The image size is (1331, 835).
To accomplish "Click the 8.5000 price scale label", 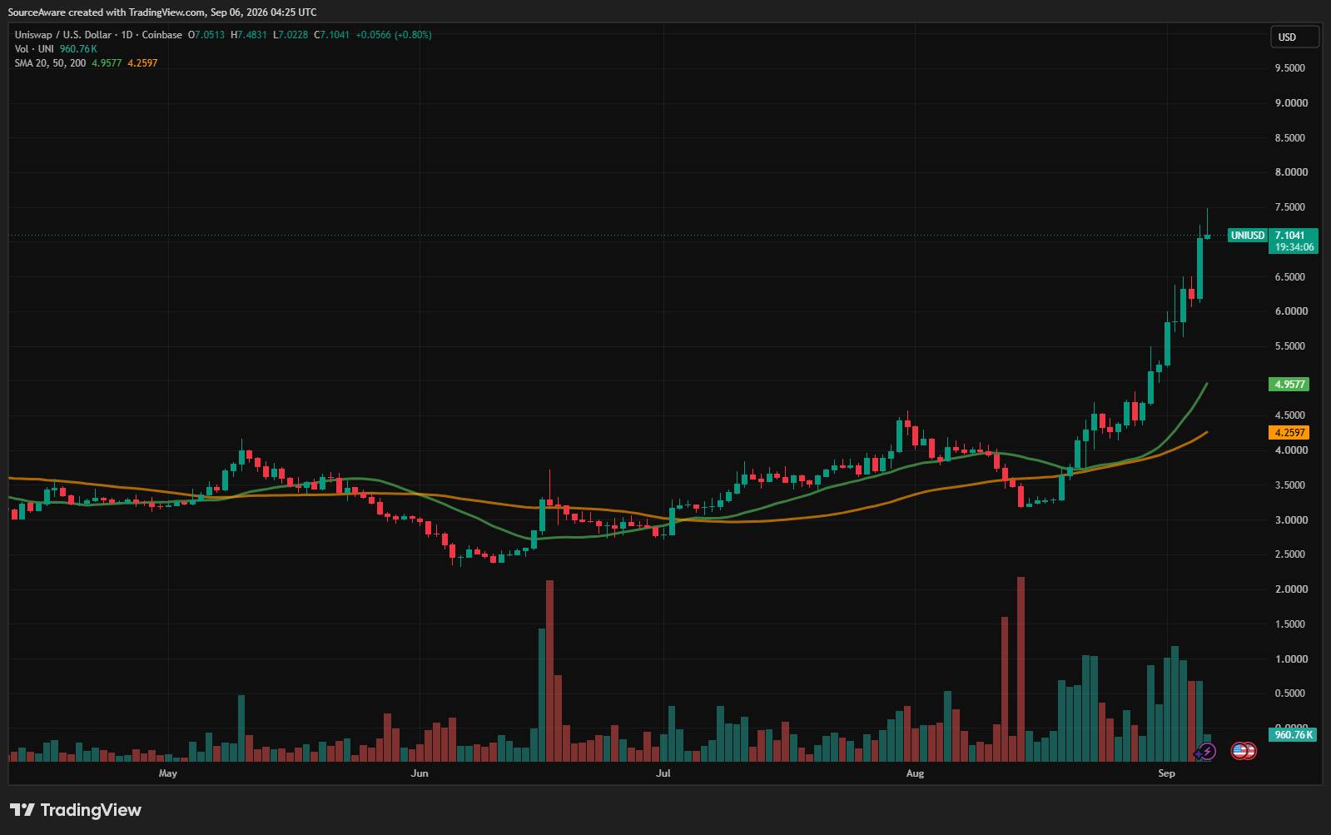I will 1291,138.
